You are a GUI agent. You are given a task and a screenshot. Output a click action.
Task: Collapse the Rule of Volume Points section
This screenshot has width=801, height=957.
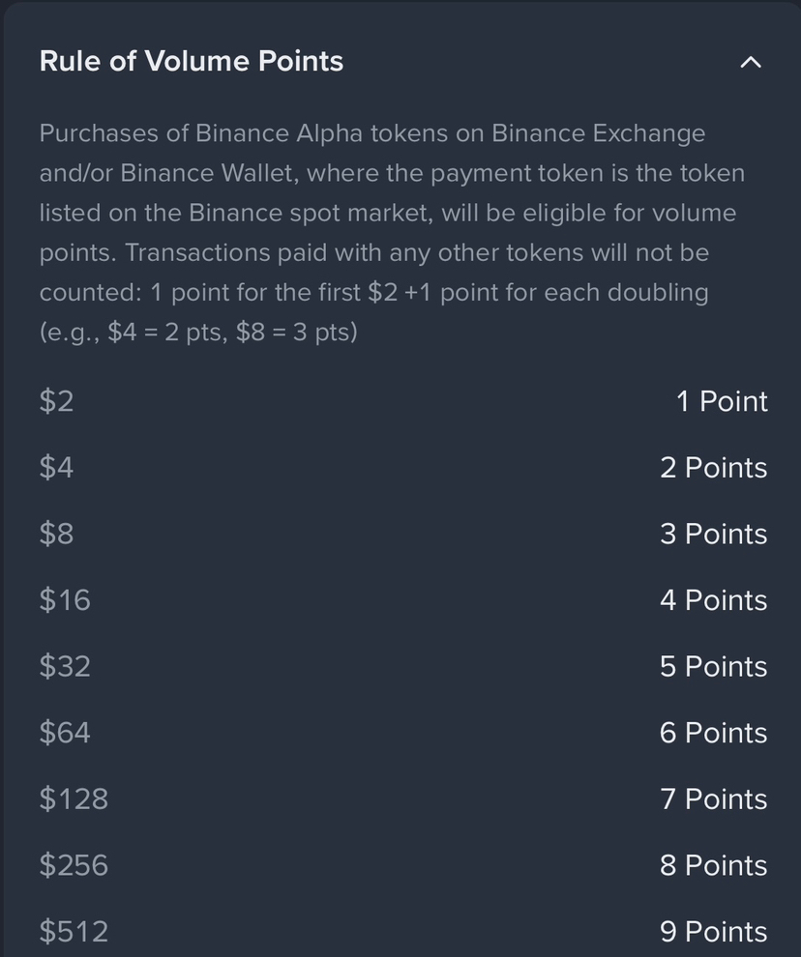point(751,62)
